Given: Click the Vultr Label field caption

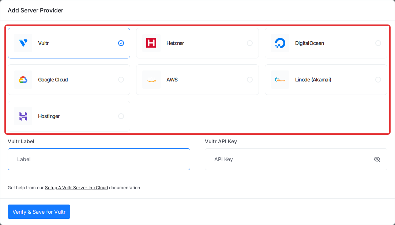Looking at the screenshot, I should point(21,141).
